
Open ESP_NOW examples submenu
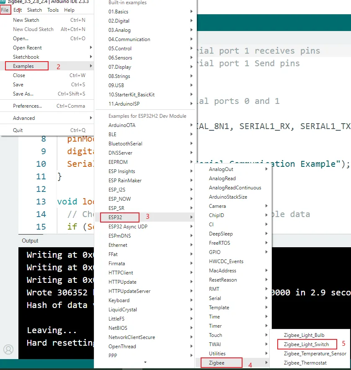click(x=145, y=199)
